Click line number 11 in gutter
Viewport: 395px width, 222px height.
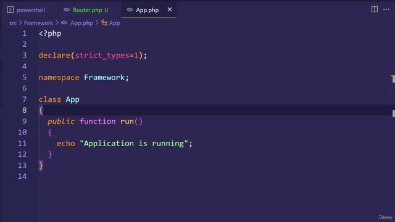tap(22, 144)
